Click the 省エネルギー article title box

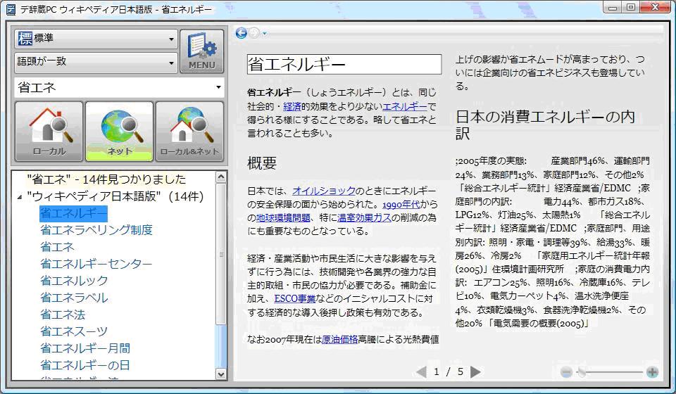344,65
